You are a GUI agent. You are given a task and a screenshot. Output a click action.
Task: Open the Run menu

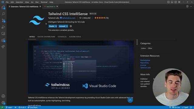tap(37, 2)
